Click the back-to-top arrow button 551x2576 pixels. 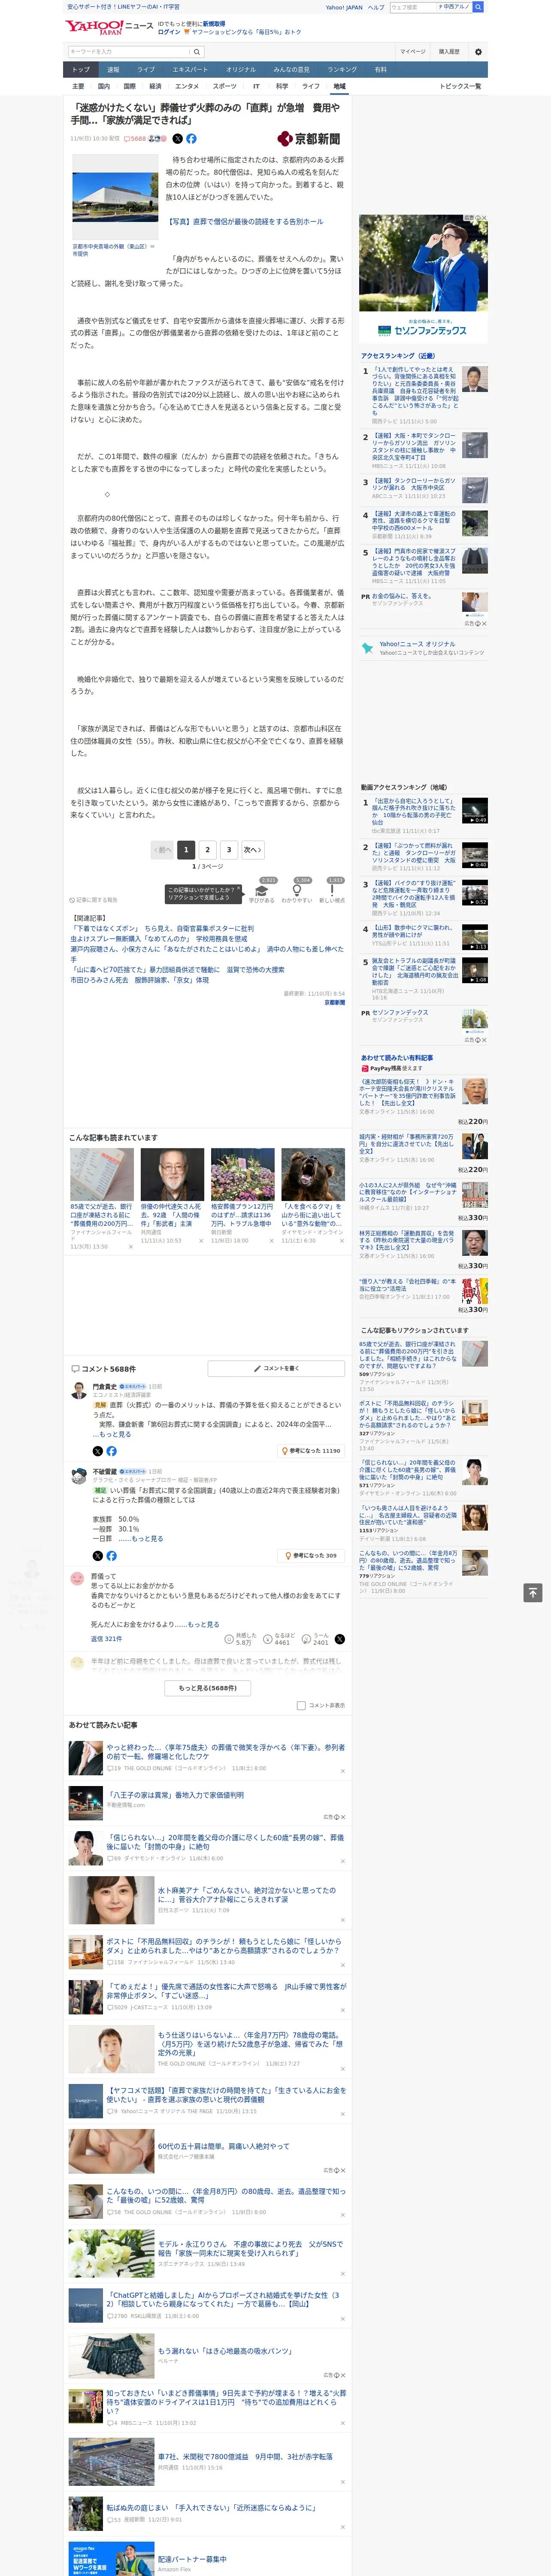(533, 1592)
